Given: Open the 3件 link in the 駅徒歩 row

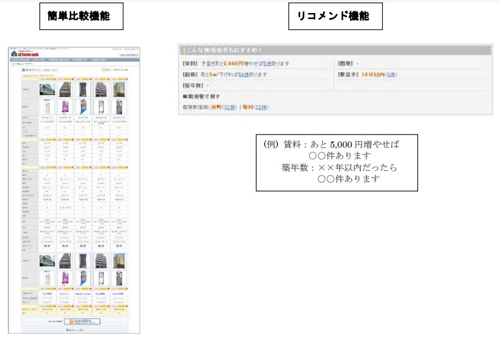Looking at the screenshot, I should pos(391,74).
